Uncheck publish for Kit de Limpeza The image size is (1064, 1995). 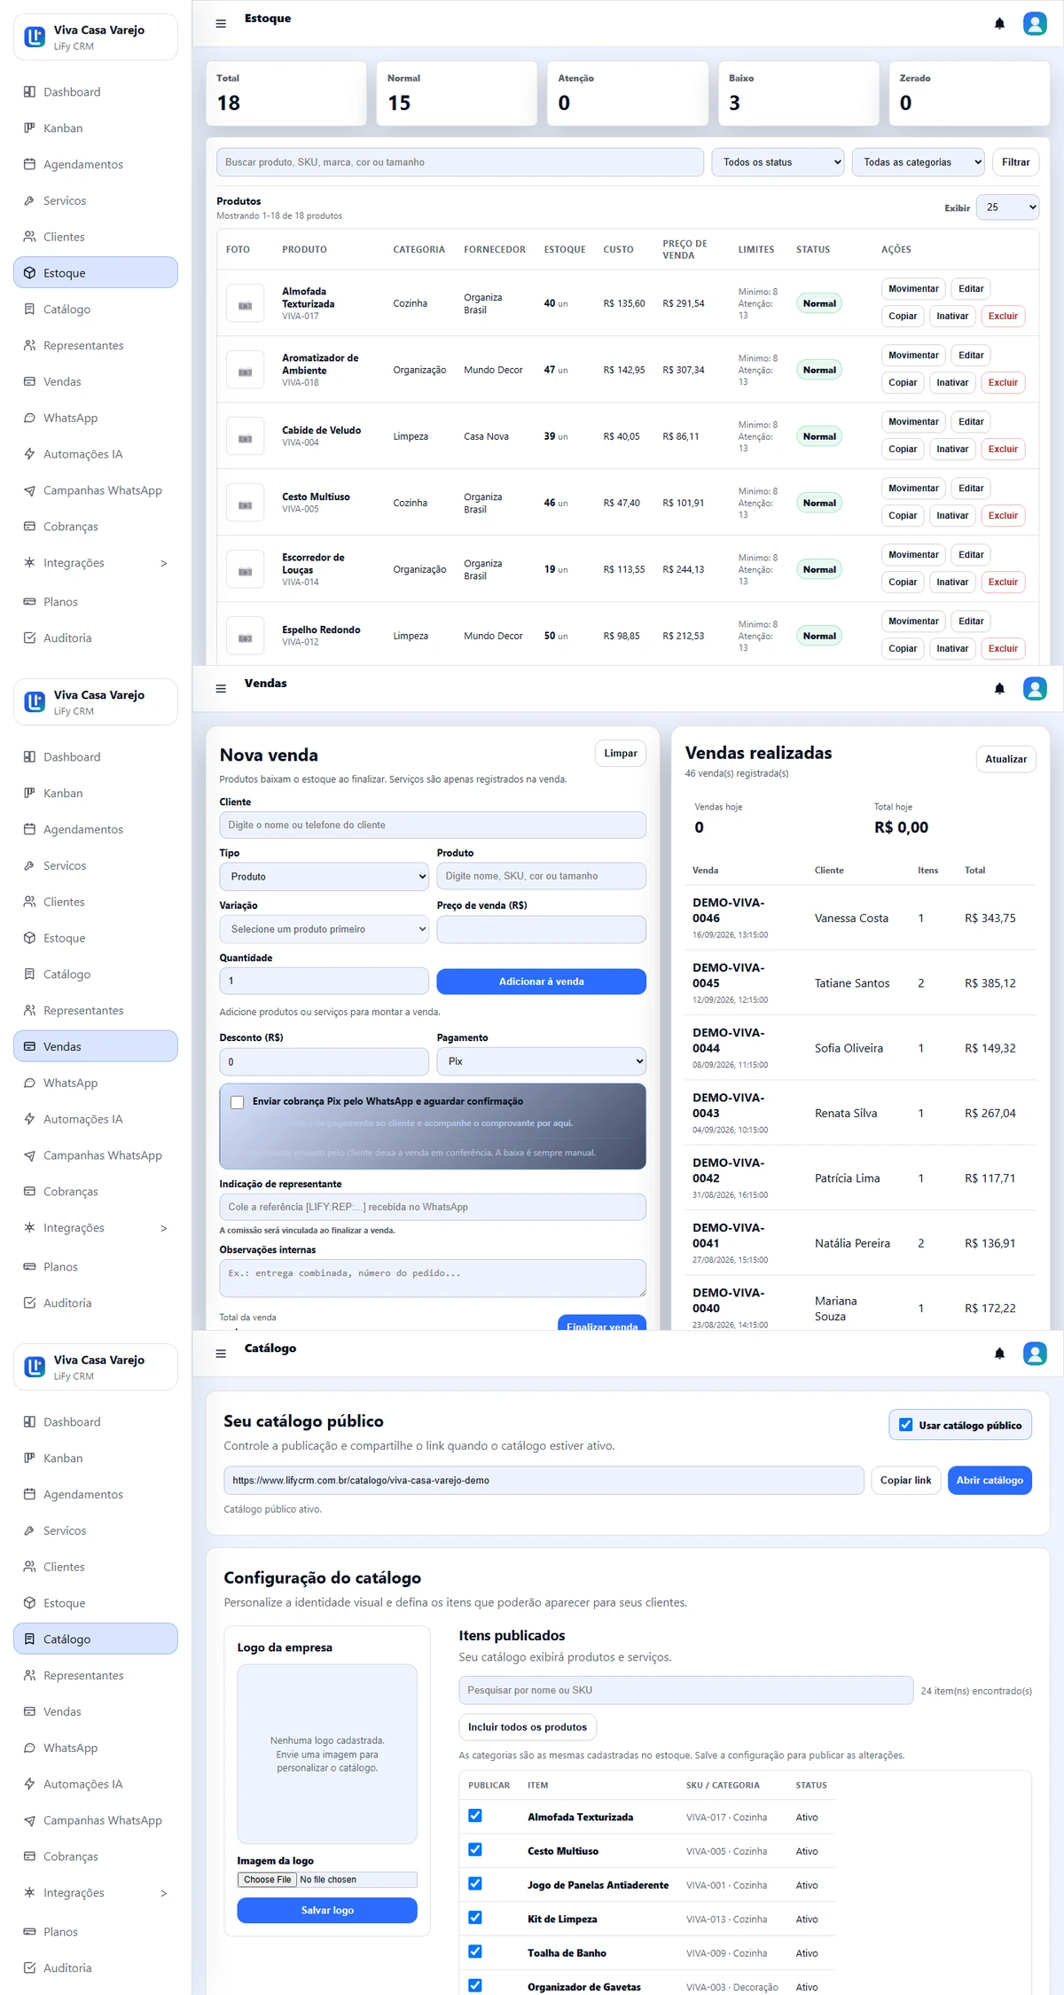point(475,1918)
